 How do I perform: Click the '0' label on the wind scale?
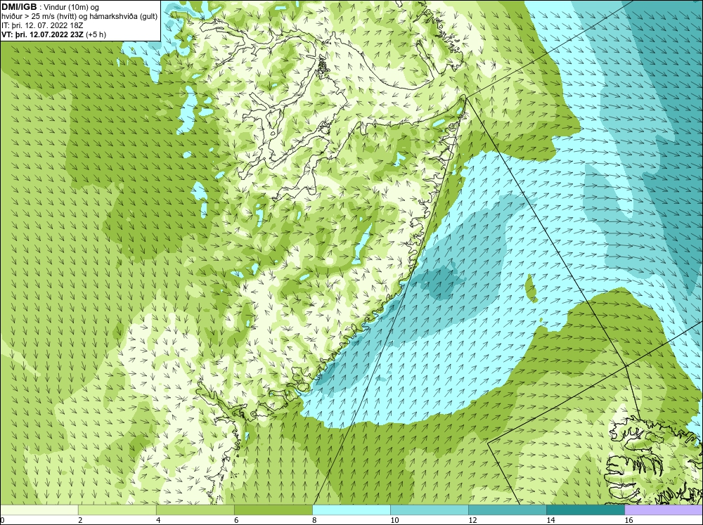(x=2, y=520)
